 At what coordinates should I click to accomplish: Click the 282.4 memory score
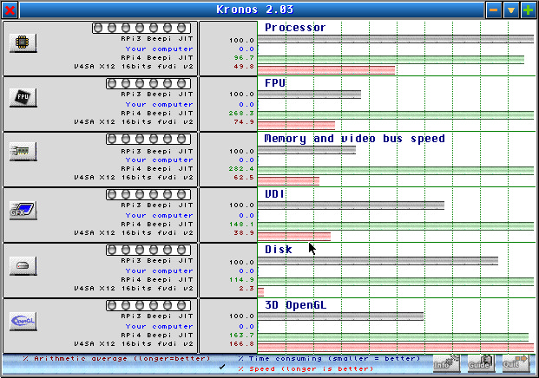click(241, 168)
